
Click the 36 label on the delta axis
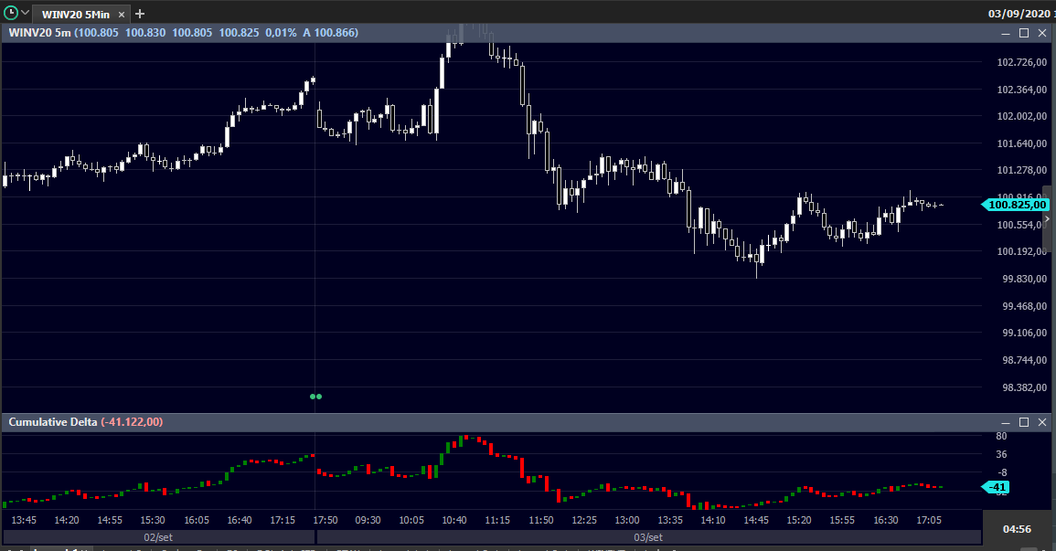[1001, 455]
